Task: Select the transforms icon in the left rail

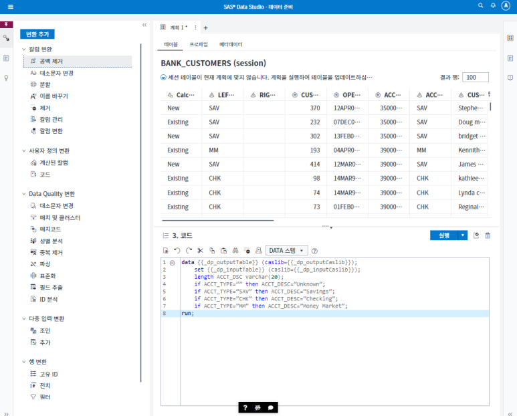Action: (6, 38)
